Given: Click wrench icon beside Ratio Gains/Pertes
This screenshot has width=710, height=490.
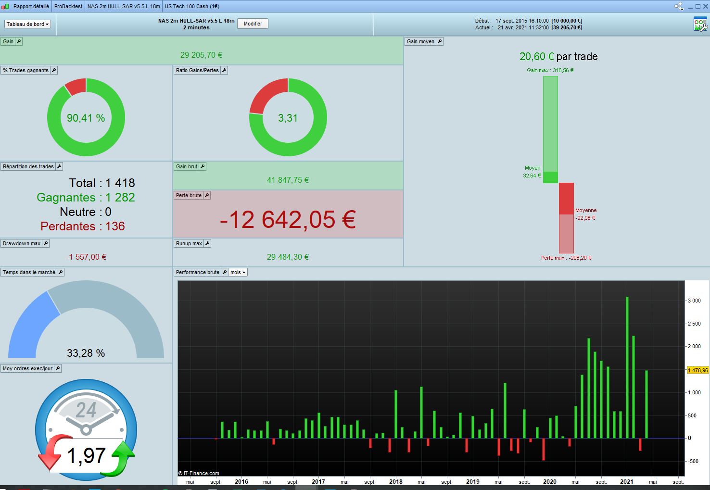Looking at the screenshot, I should pos(224,70).
